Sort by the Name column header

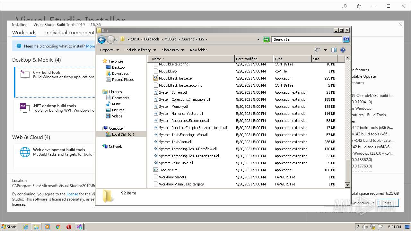[x=191, y=59]
